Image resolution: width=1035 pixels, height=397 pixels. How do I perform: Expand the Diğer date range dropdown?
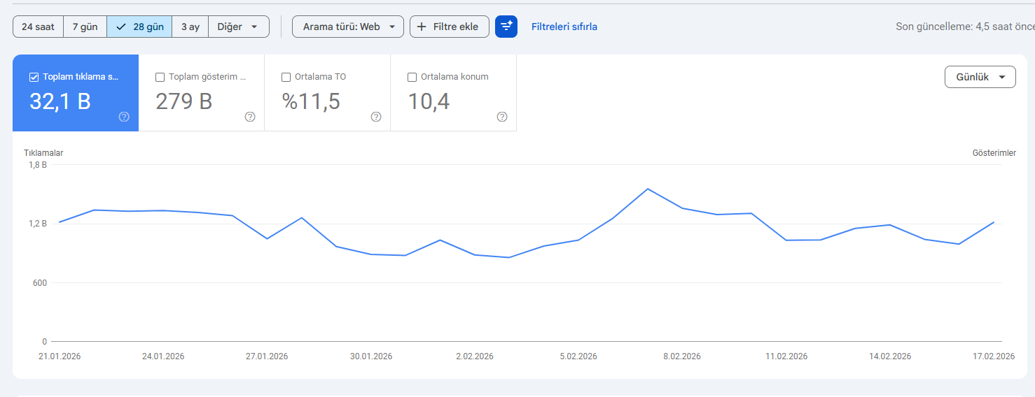click(239, 27)
